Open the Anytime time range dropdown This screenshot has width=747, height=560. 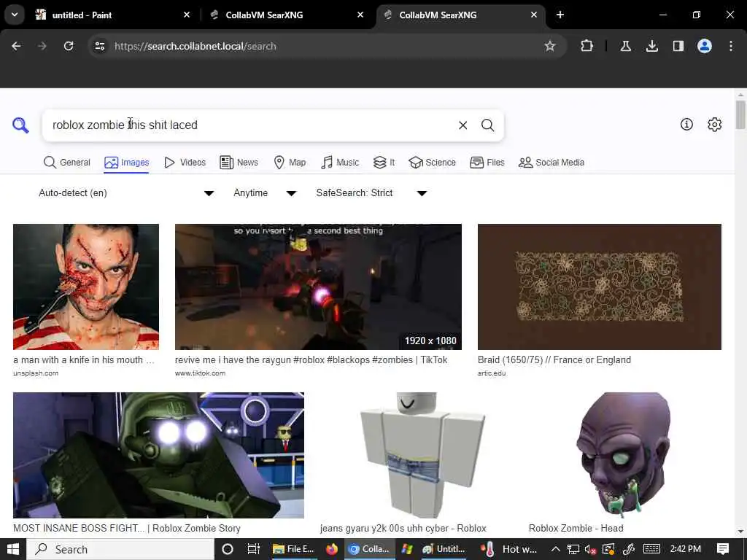(265, 192)
